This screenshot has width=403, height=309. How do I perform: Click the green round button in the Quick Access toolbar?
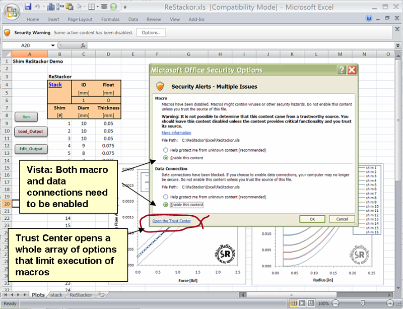[114, 7]
